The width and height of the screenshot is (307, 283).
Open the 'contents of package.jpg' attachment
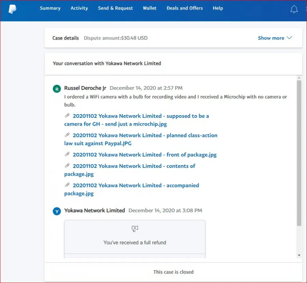130,170
